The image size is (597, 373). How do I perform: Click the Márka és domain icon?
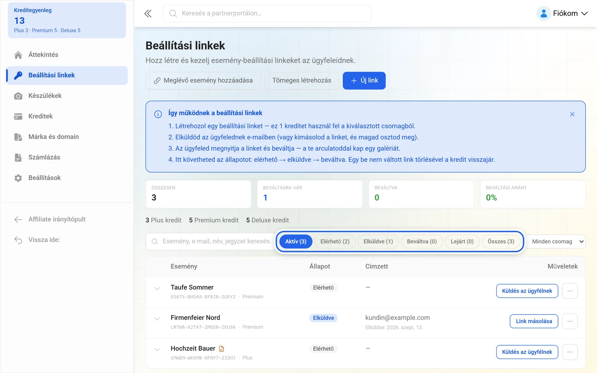tap(18, 137)
